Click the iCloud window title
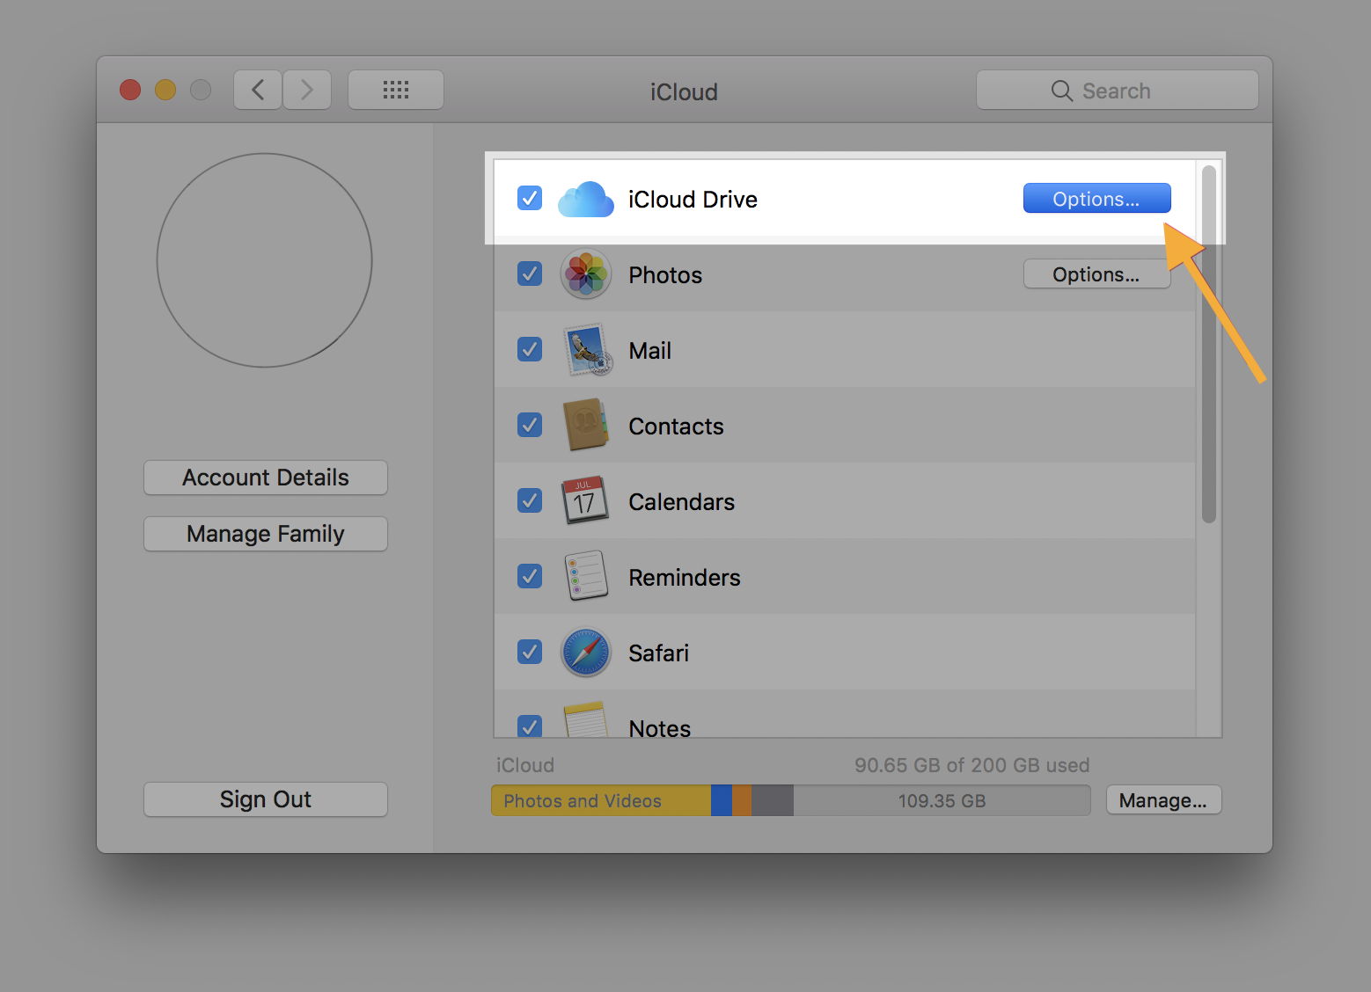The image size is (1371, 992). point(684,91)
